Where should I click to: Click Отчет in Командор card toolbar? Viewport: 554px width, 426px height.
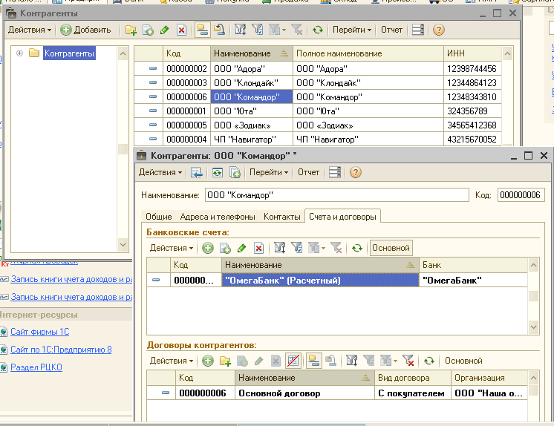click(x=308, y=172)
